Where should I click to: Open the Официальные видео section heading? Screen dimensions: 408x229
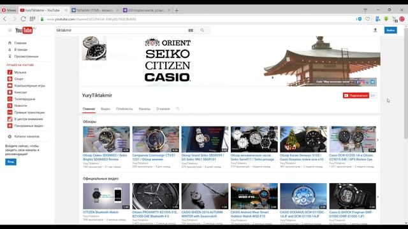pyautogui.click(x=101, y=179)
